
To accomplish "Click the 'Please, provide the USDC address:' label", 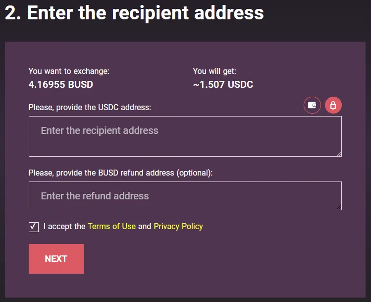I will tap(90, 107).
